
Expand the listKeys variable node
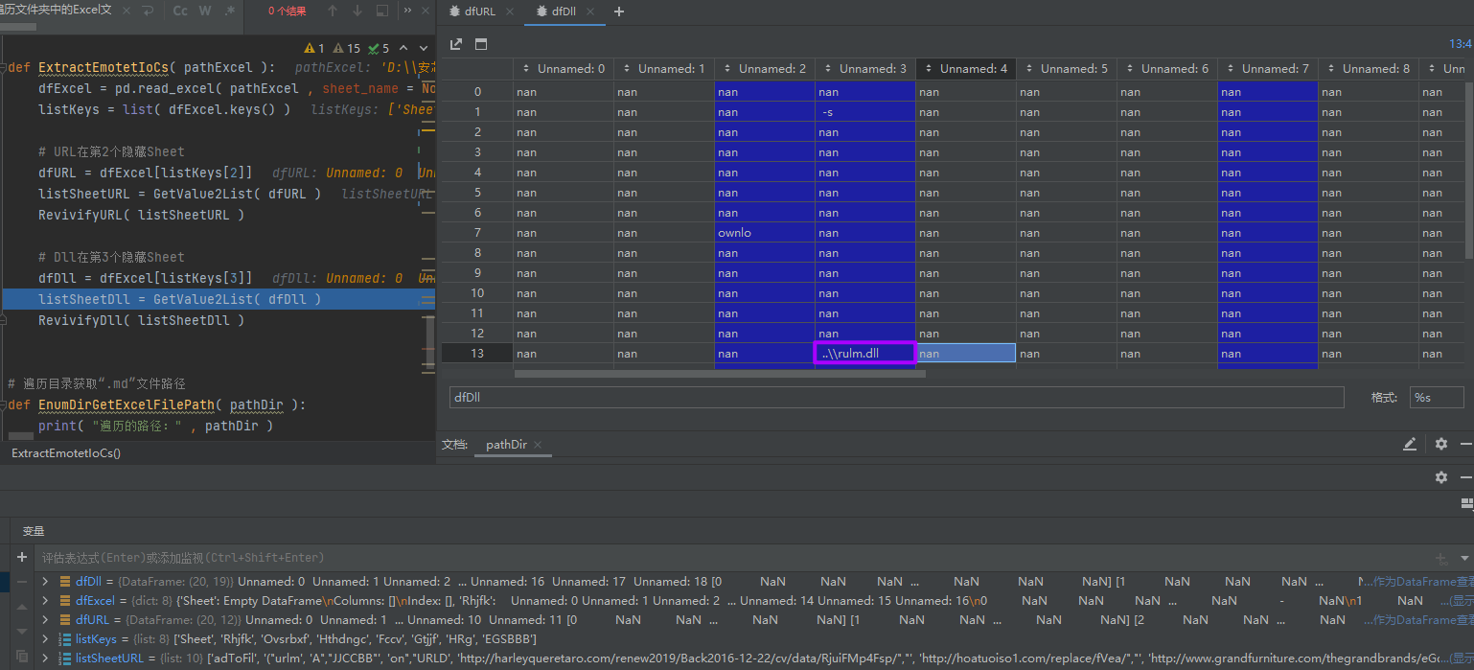pyautogui.click(x=45, y=638)
